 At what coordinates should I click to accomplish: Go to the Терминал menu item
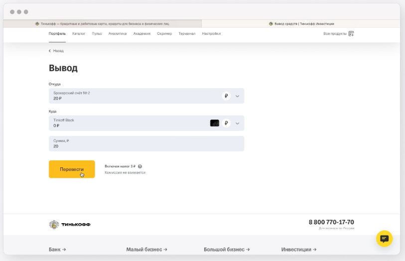(x=187, y=34)
